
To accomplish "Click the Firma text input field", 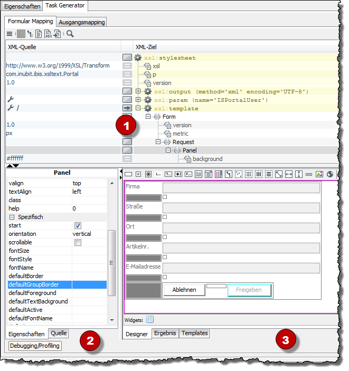I will pyautogui.click(x=241, y=188).
